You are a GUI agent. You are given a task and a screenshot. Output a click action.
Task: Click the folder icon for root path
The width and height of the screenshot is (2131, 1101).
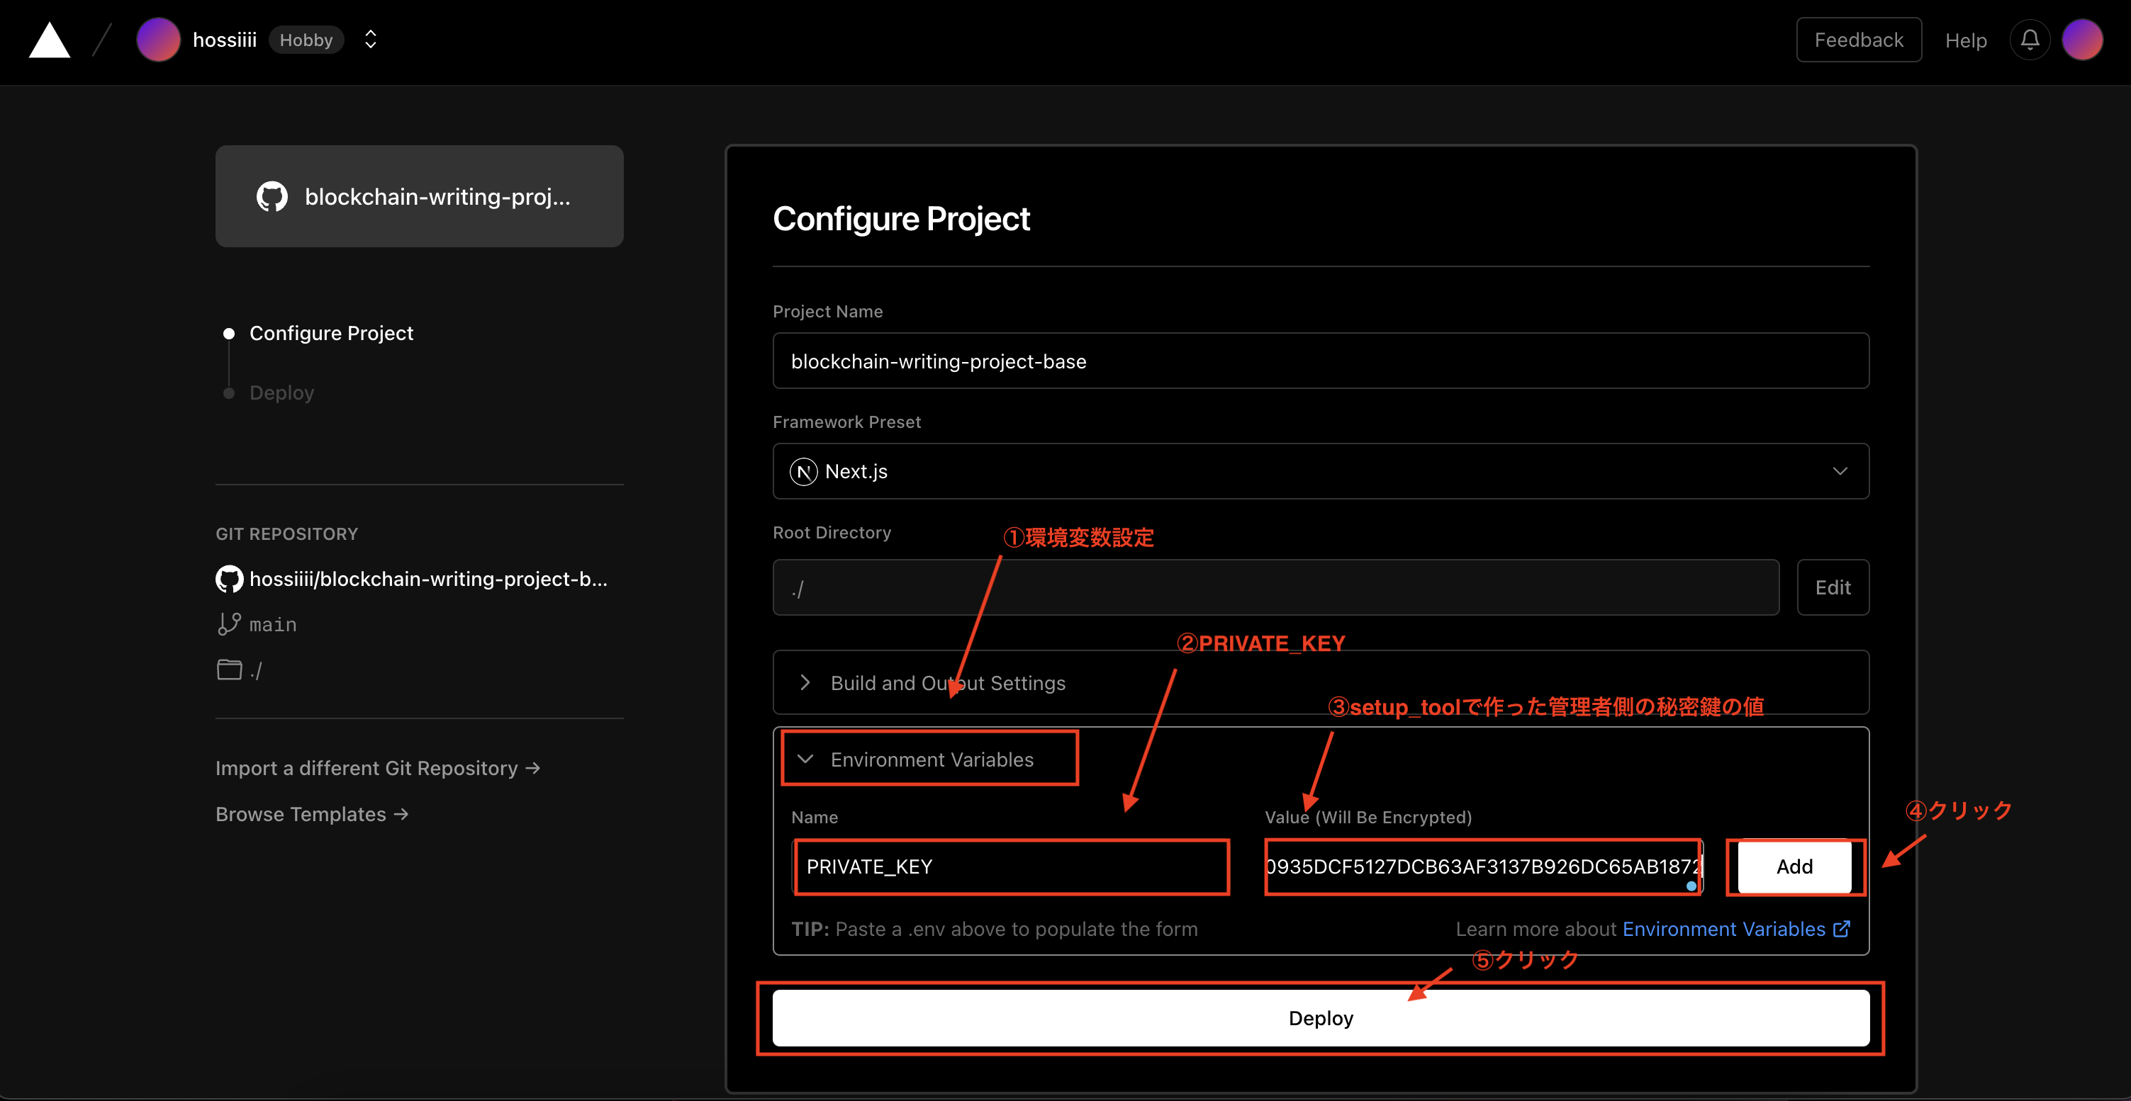(x=229, y=670)
